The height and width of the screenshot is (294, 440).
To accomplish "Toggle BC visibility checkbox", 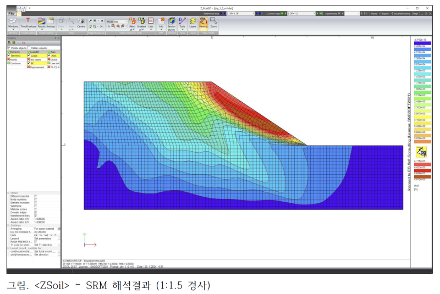I will pos(29,63).
